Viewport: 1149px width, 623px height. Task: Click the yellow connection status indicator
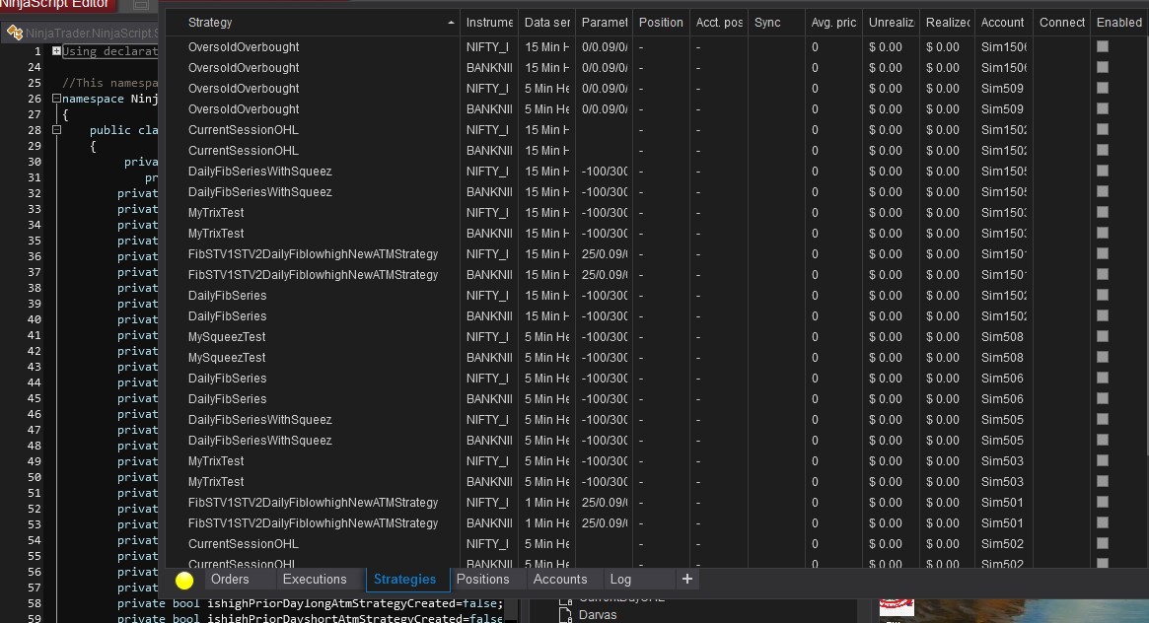[x=184, y=581]
